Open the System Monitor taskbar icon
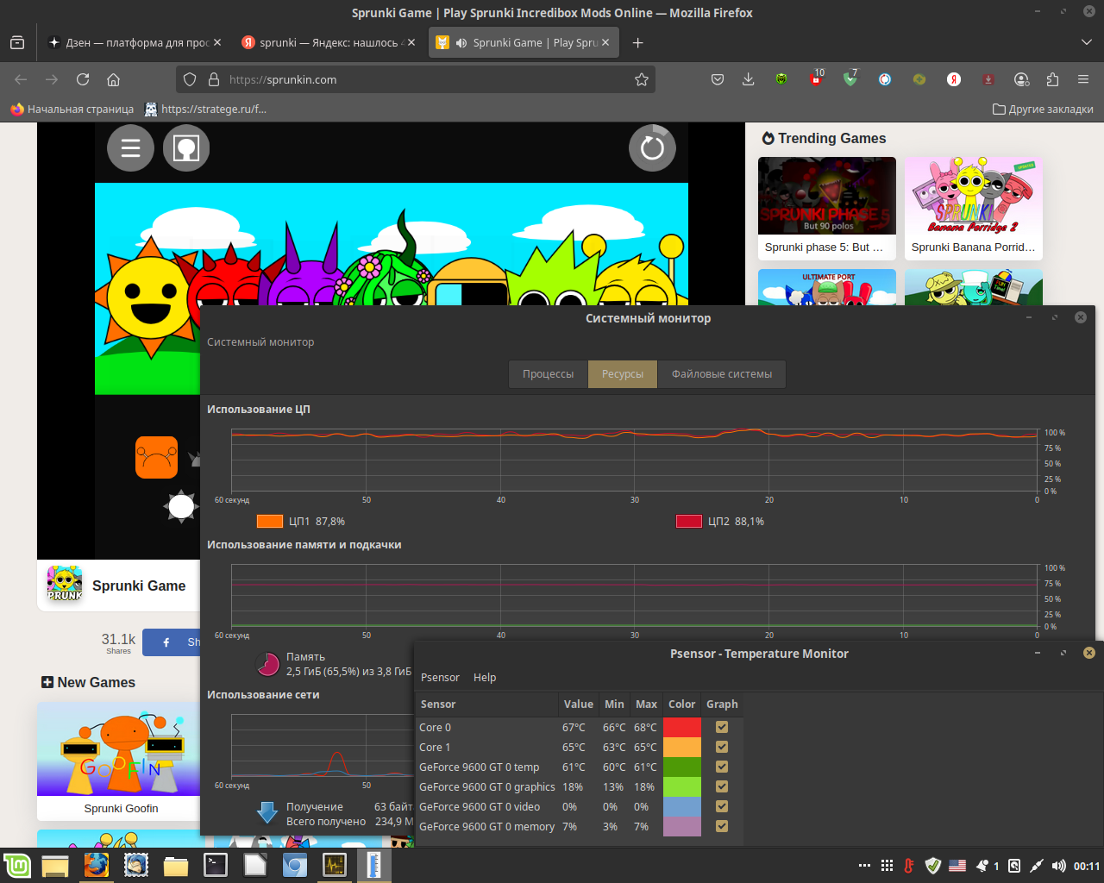Screen dimensions: 1104x883 pyautogui.click(x=335, y=865)
